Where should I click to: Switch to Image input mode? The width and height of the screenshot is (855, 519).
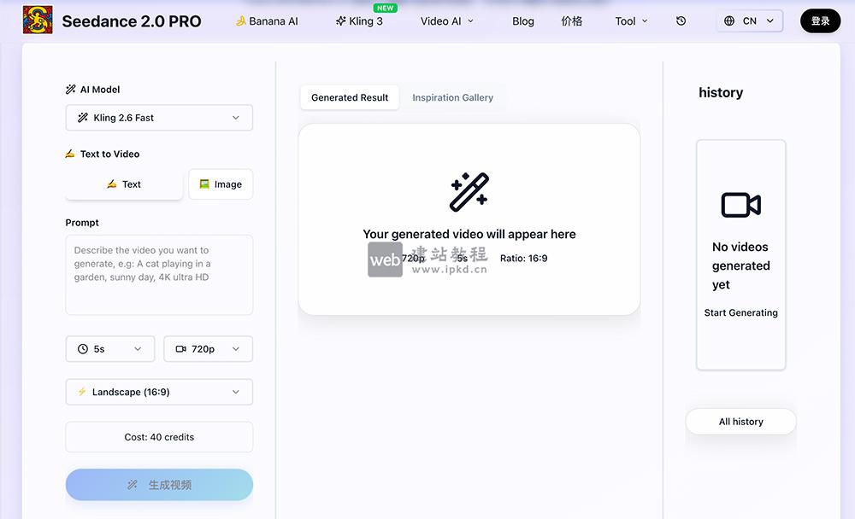pos(221,184)
